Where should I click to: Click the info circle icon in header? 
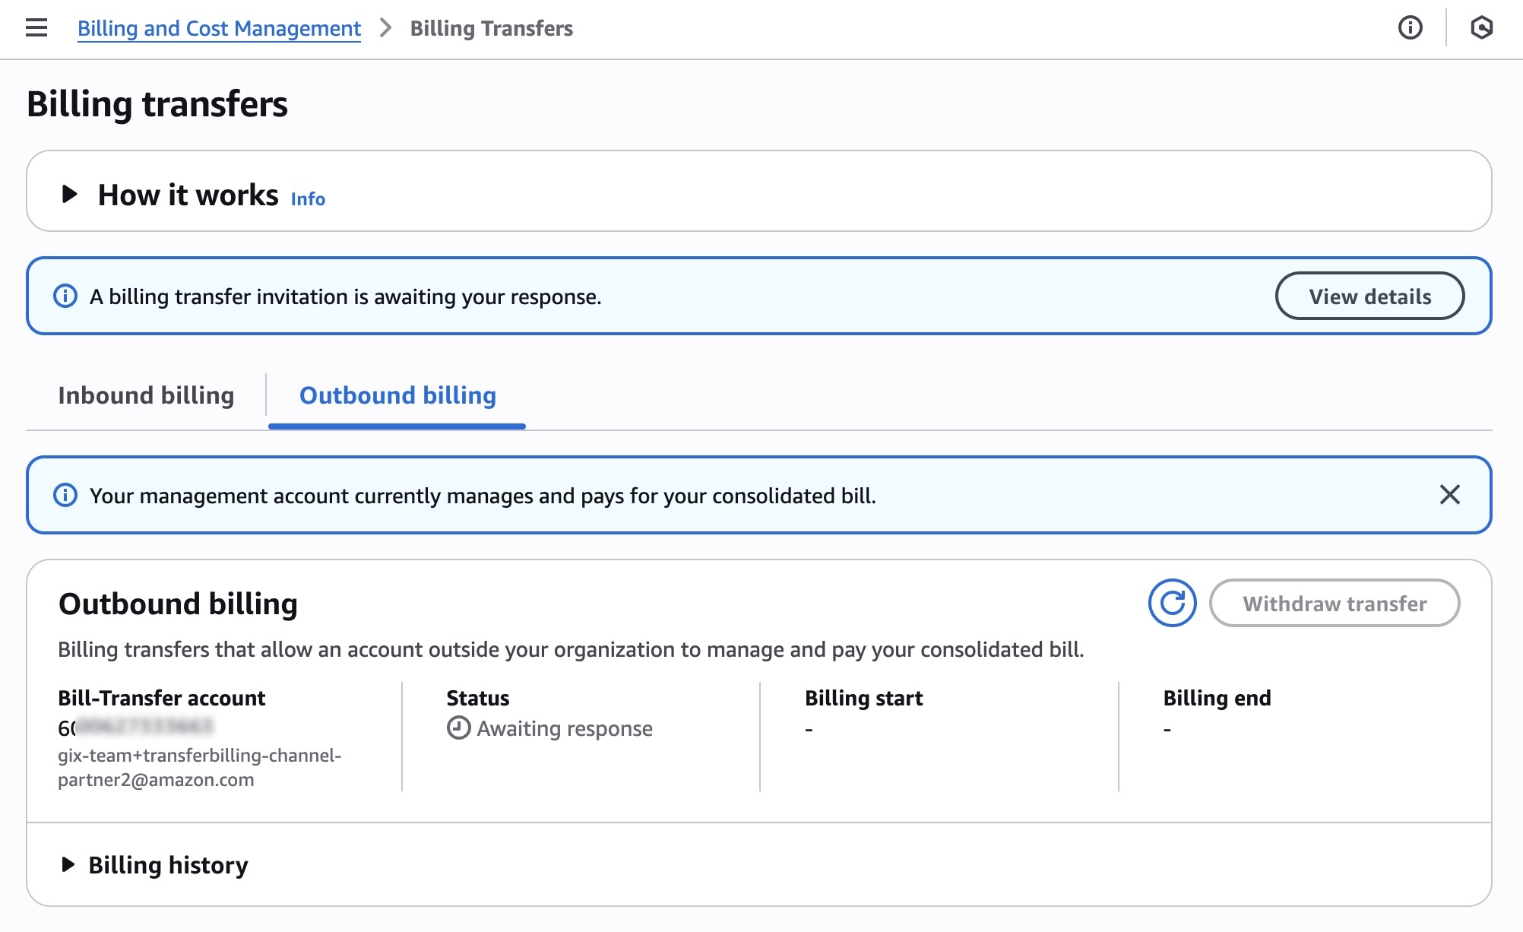pyautogui.click(x=1410, y=28)
